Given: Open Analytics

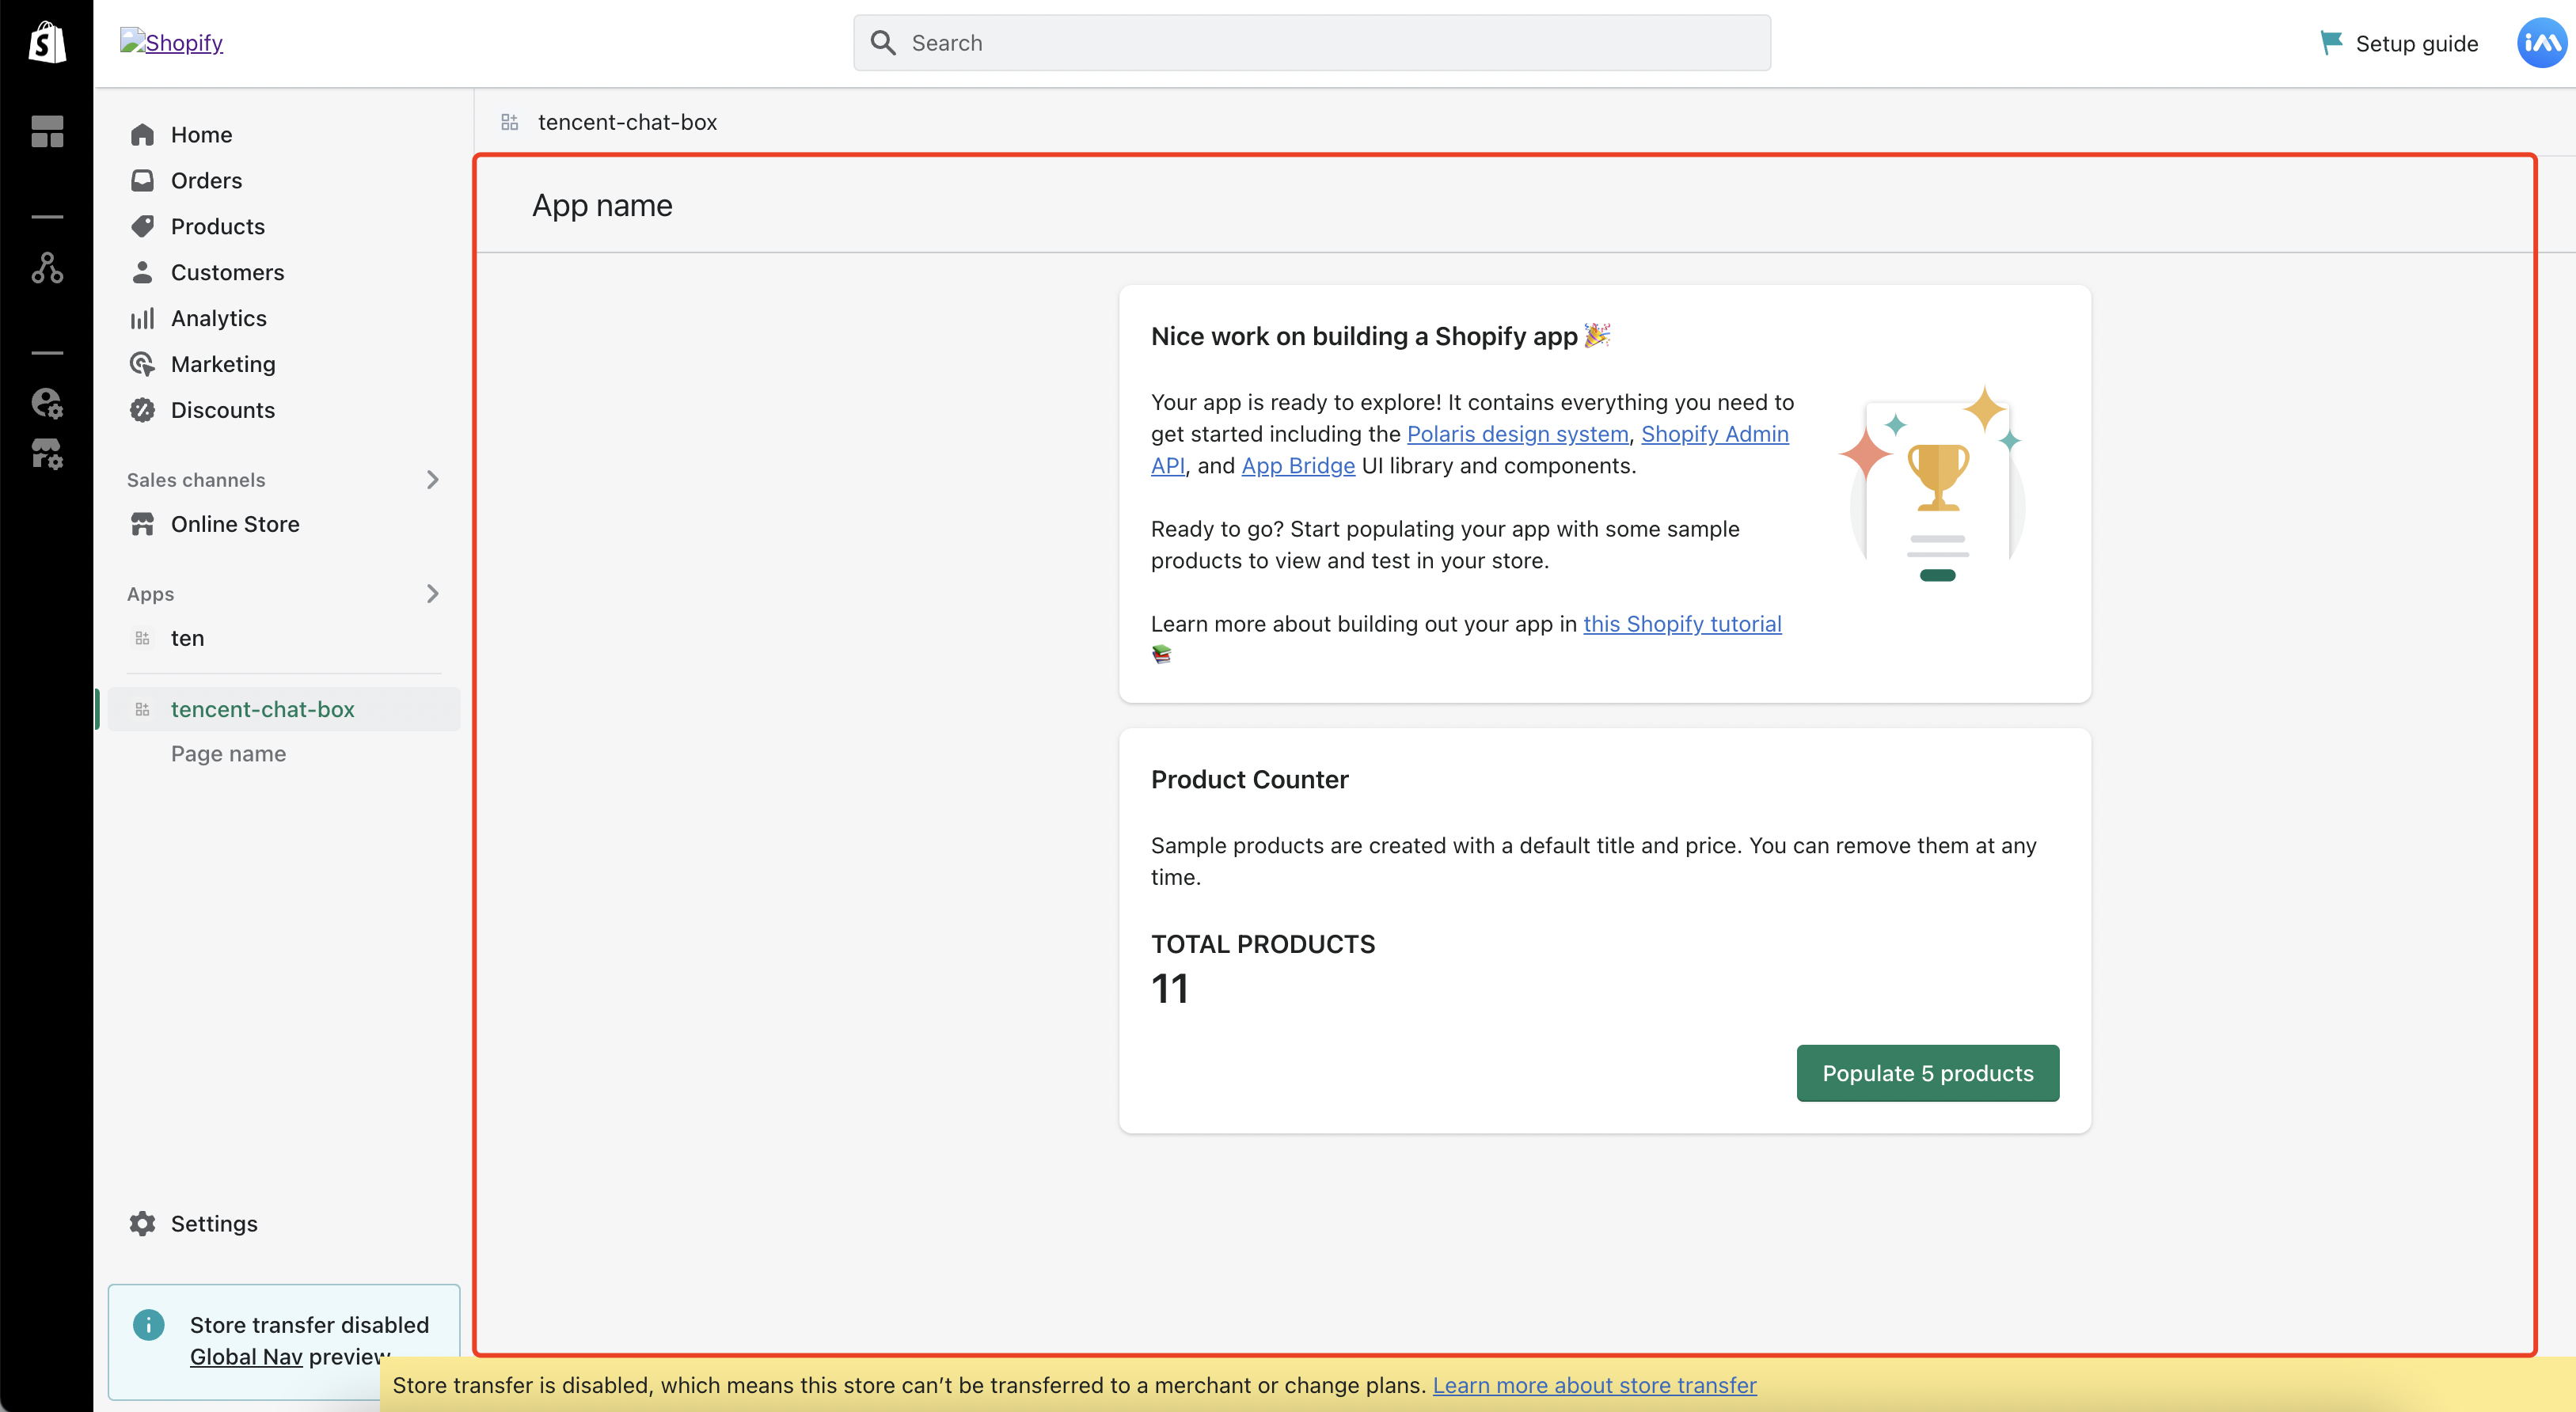Looking at the screenshot, I should pyautogui.click(x=218, y=318).
